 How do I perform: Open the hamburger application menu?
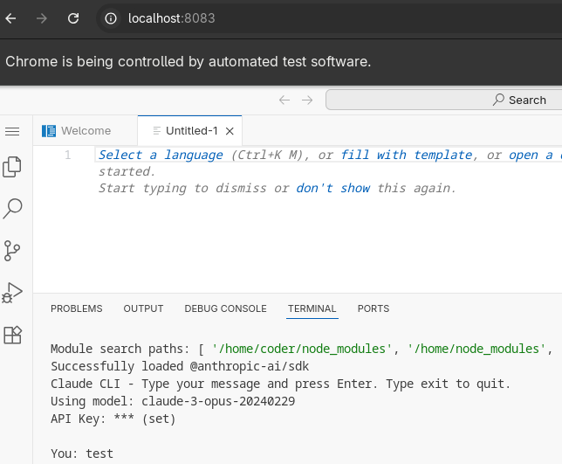click(12, 131)
